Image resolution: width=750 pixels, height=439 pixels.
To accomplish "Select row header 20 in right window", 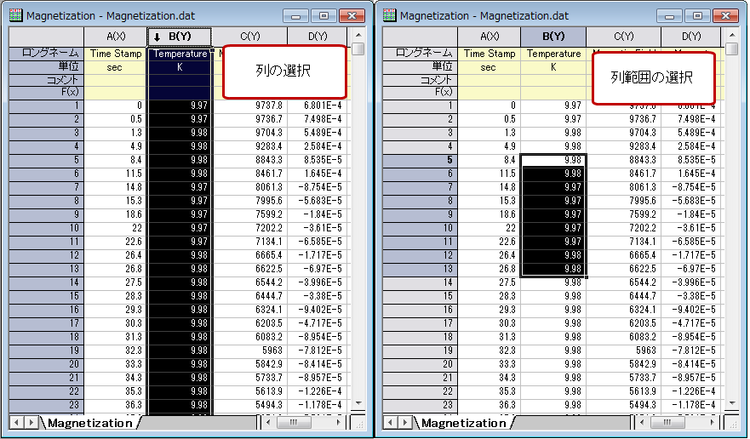I will coord(420,364).
